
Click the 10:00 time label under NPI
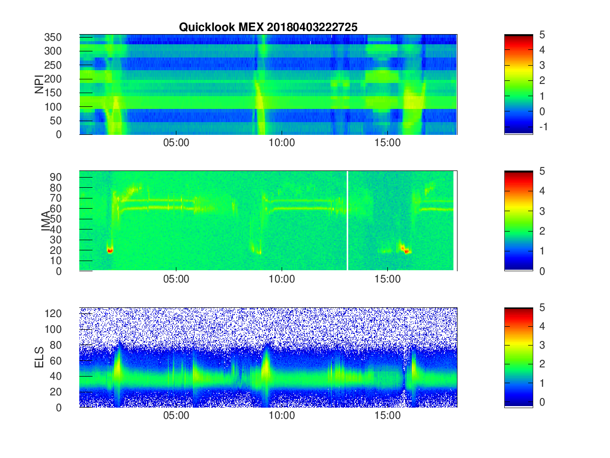point(282,143)
